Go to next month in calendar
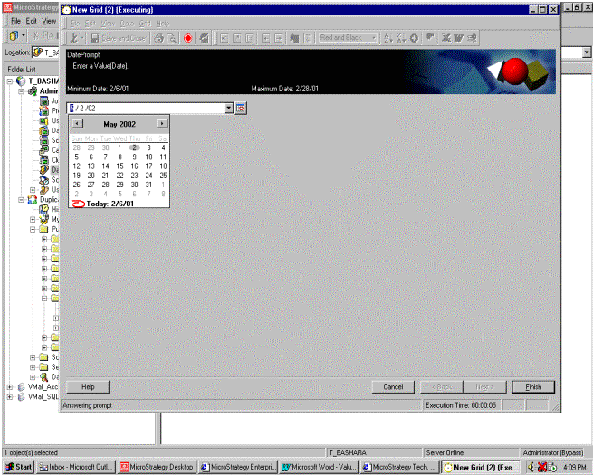Viewport: 593px width, 475px height. point(161,124)
